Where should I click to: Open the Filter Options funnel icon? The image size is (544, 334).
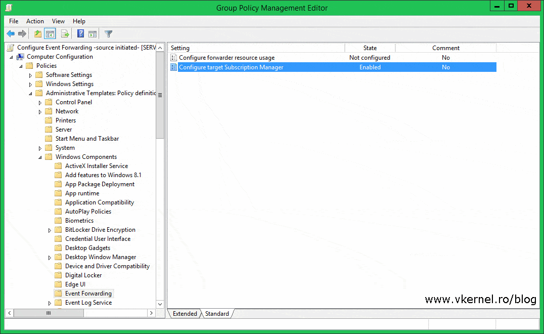108,33
